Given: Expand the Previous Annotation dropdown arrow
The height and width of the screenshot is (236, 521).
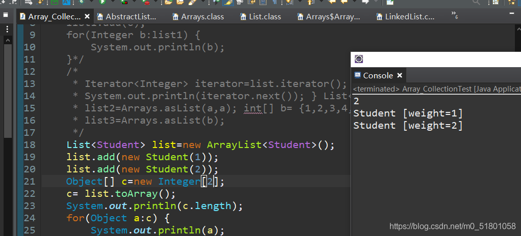Looking at the screenshot, I should (x=321, y=2).
